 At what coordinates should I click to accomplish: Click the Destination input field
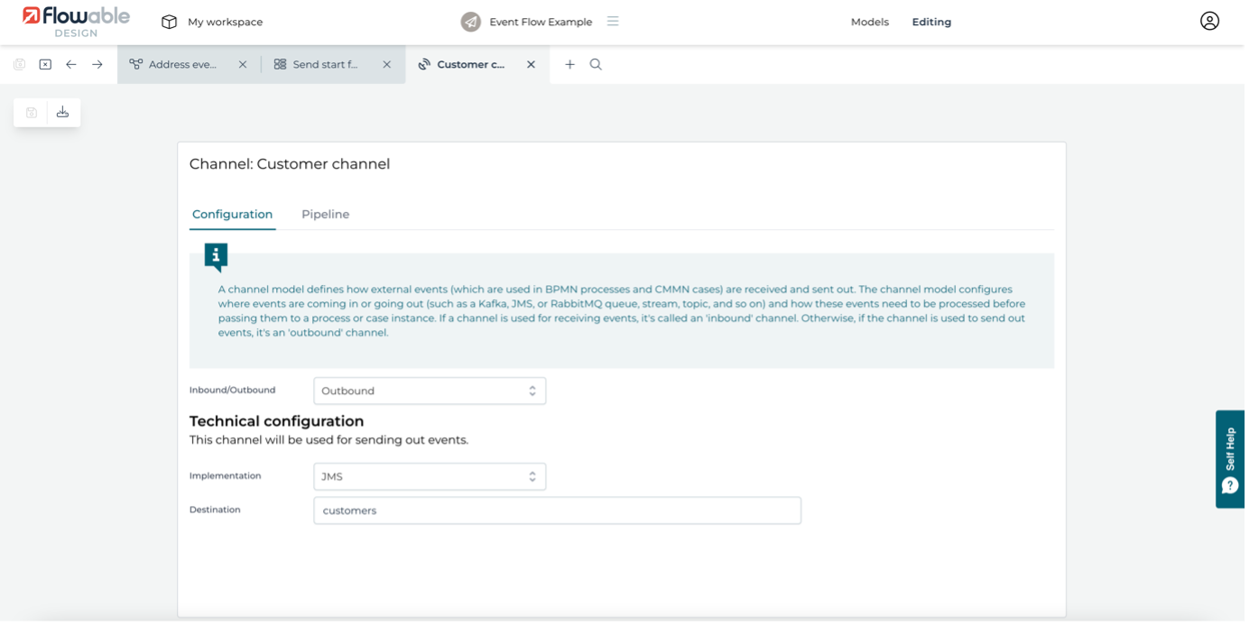tap(557, 510)
